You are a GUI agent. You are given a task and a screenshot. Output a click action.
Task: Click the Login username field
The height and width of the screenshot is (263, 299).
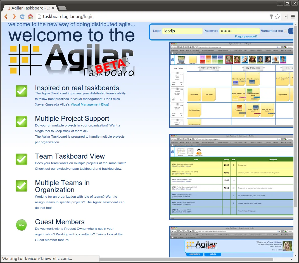pyautogui.click(x=182, y=31)
